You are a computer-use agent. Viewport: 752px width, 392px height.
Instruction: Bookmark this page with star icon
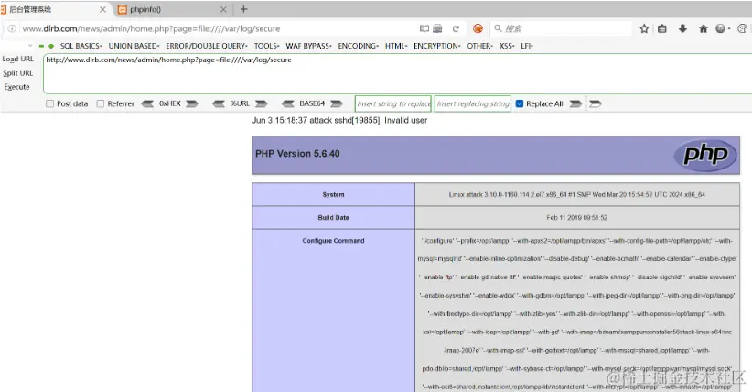[x=644, y=28]
